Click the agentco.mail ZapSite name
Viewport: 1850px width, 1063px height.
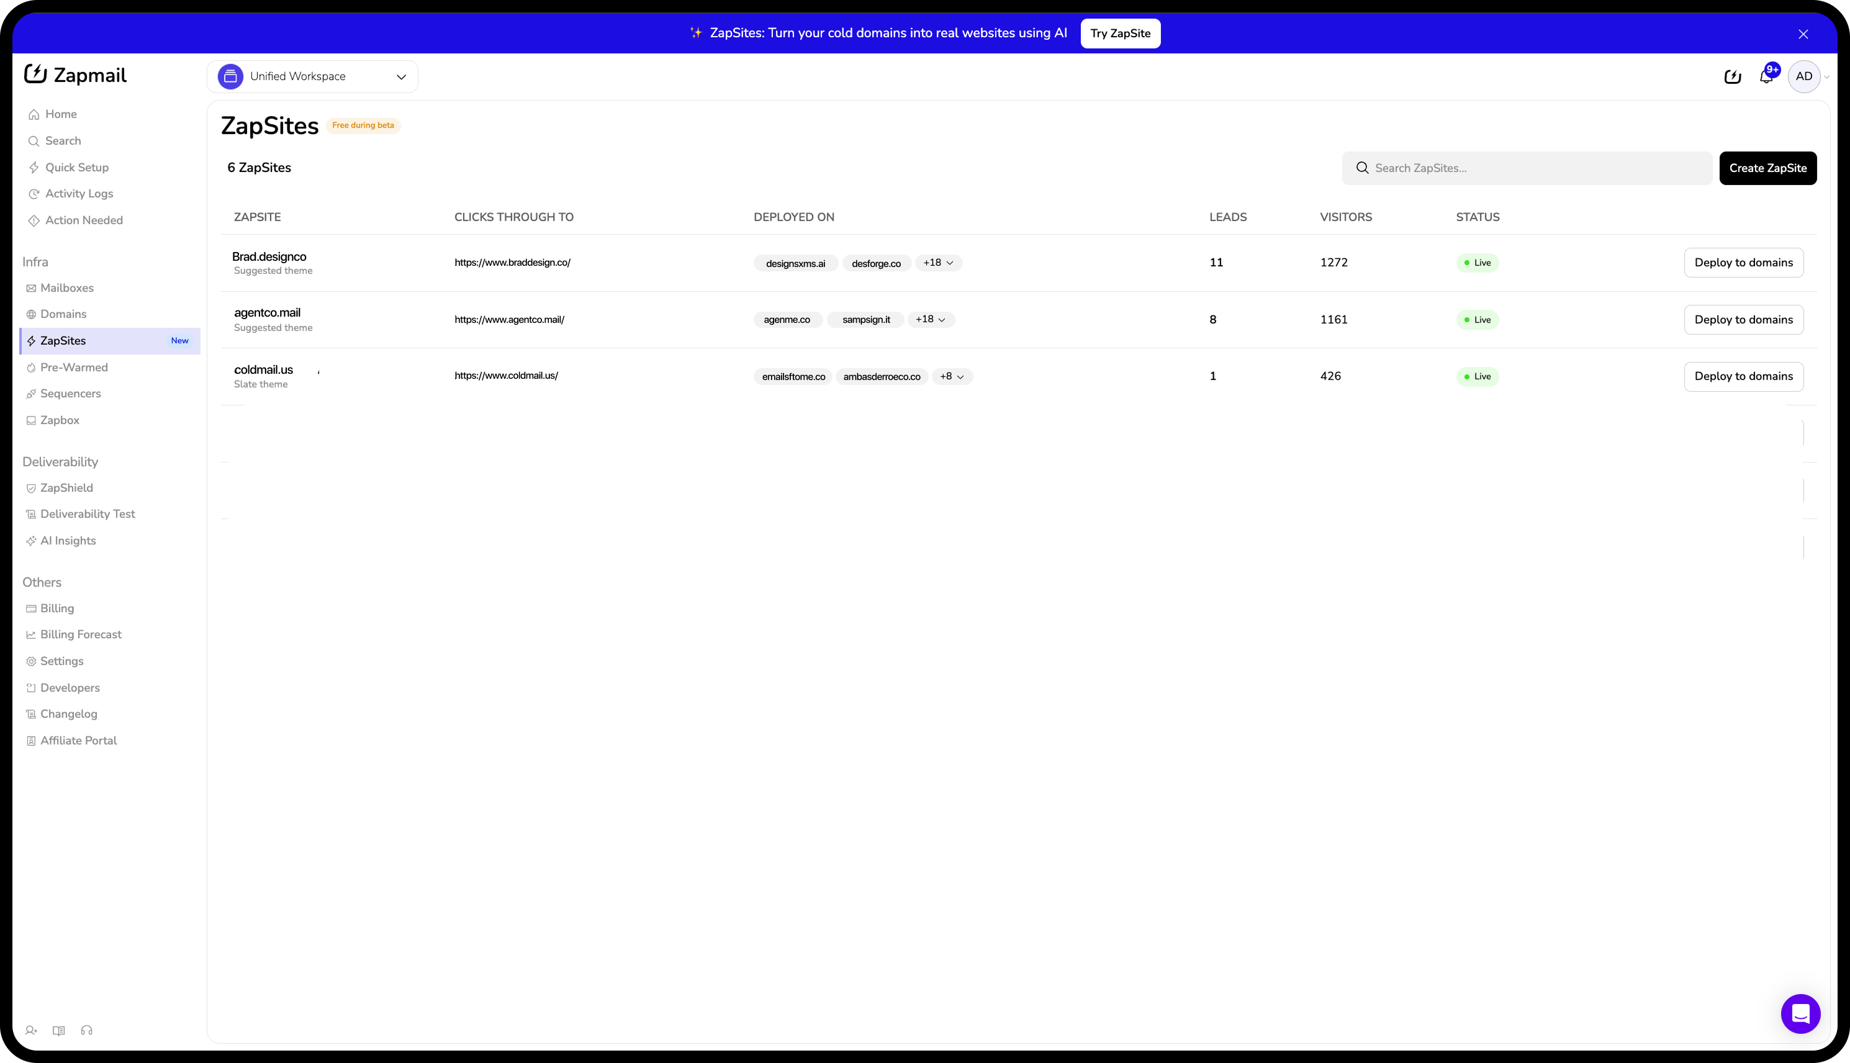pyautogui.click(x=267, y=313)
